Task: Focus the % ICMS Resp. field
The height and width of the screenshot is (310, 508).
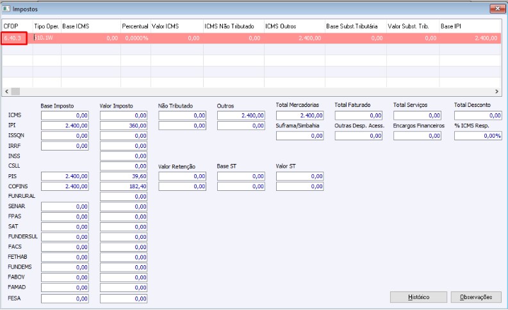Action: [x=478, y=136]
